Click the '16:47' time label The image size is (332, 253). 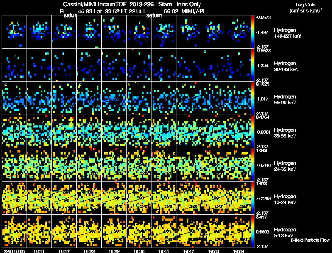click(x=189, y=251)
